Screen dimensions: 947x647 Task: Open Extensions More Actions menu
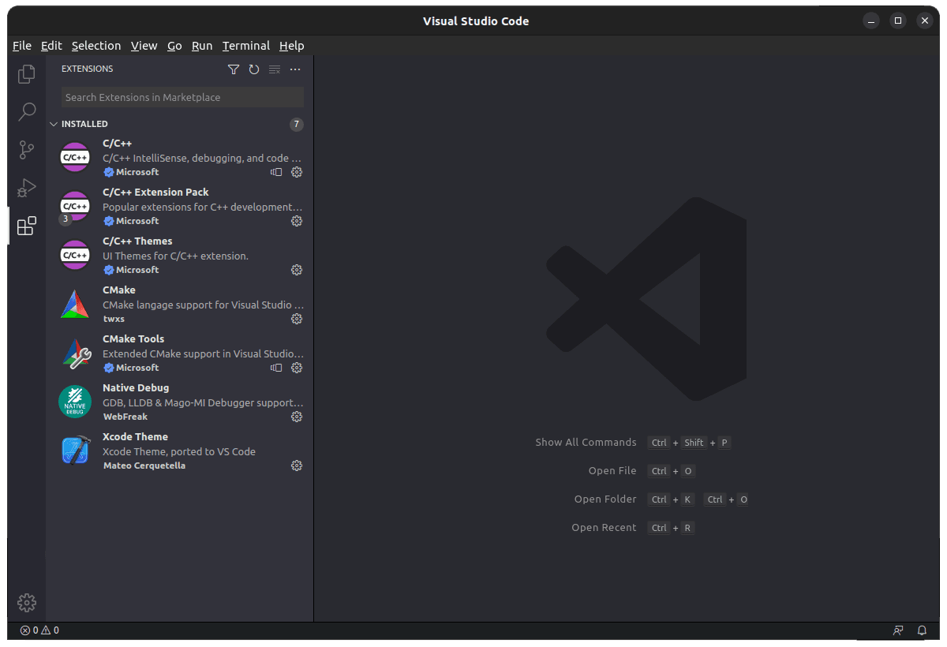(x=295, y=69)
